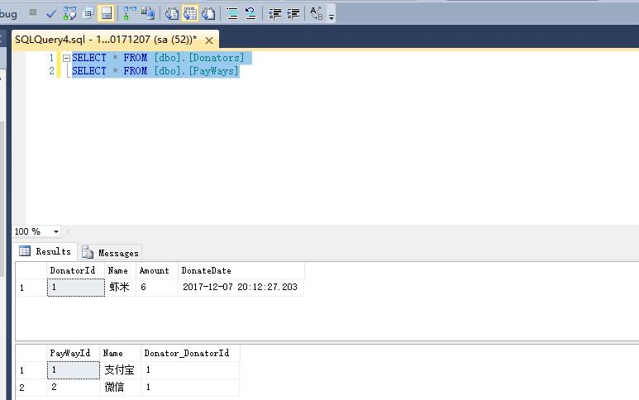Switch output to Results to Text
The width and height of the screenshot is (639, 400).
tap(172, 13)
